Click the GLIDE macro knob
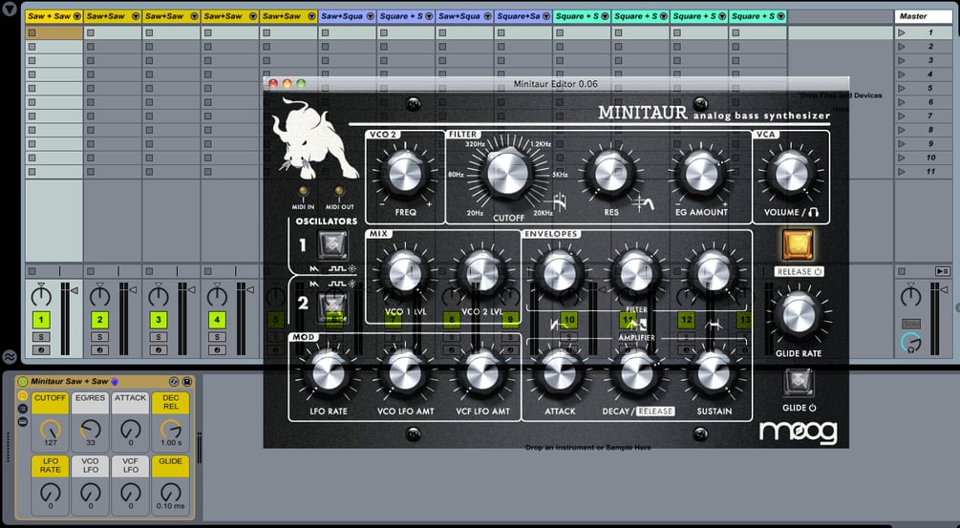Screen dimensions: 960x528 171,492
